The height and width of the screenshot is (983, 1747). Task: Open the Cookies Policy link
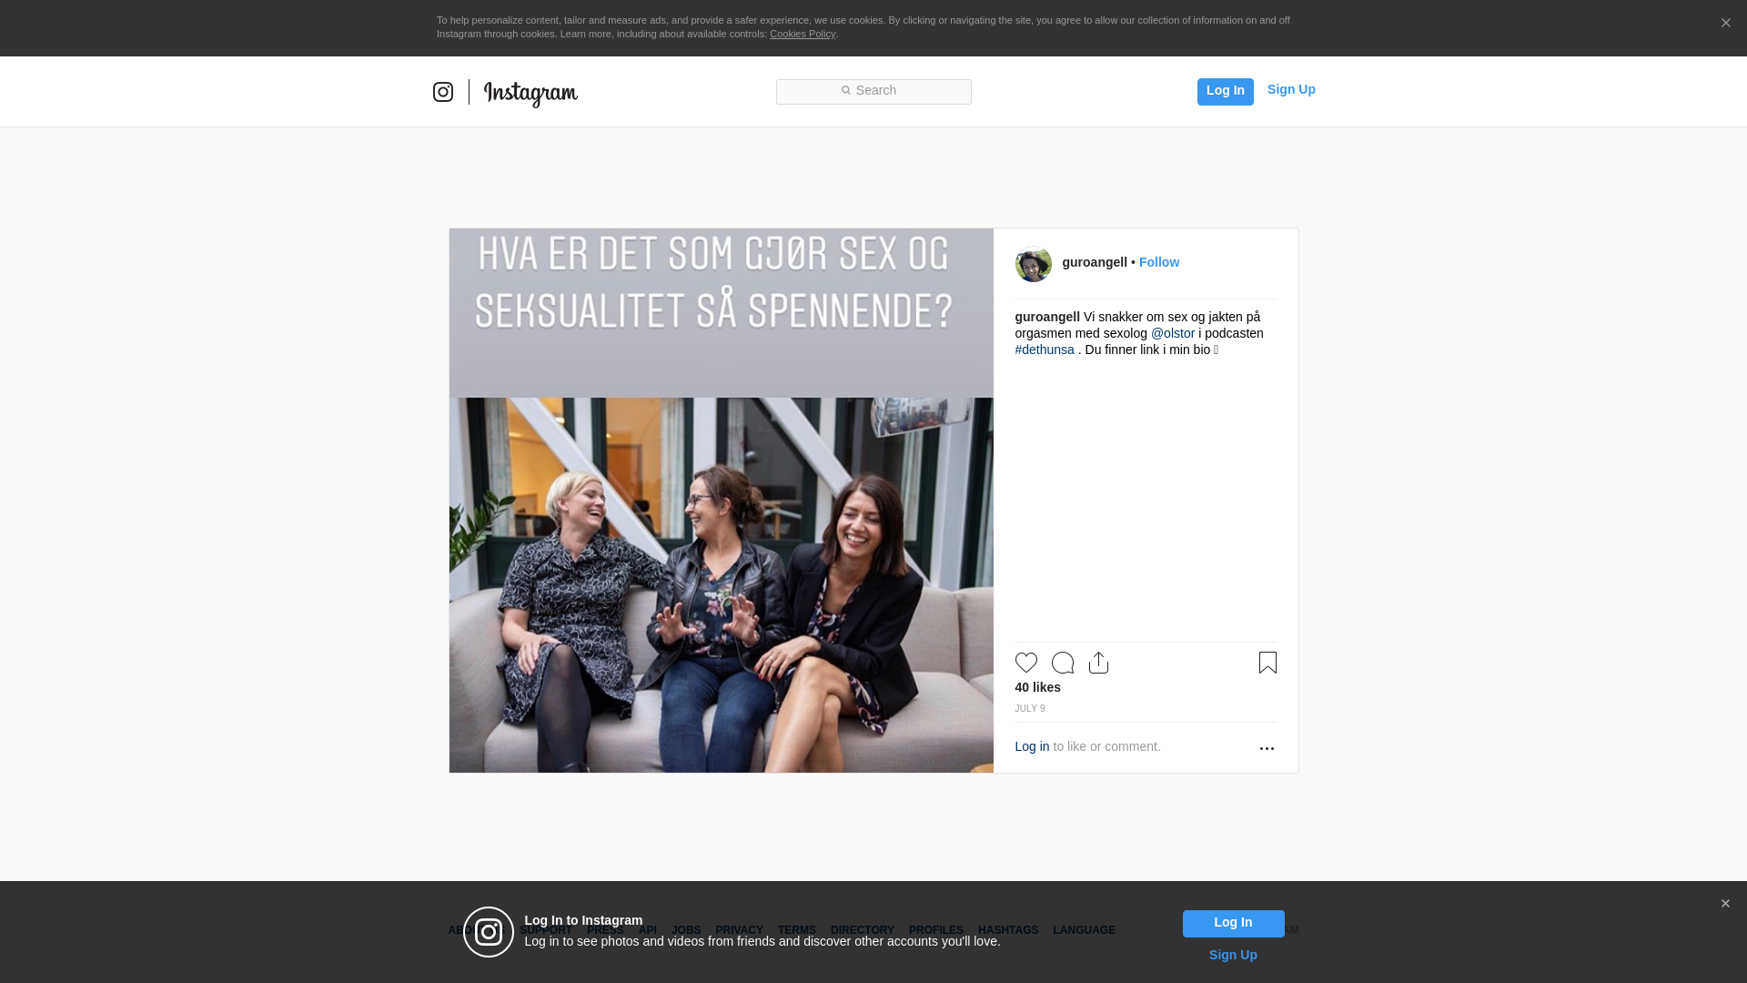(x=803, y=34)
